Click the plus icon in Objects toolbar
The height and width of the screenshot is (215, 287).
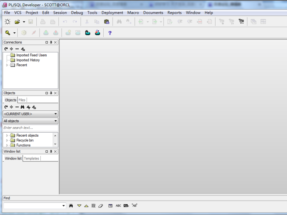click(11, 107)
